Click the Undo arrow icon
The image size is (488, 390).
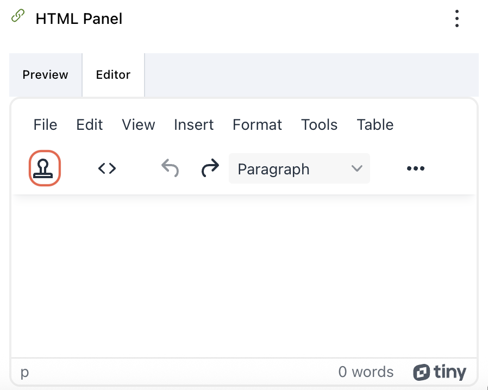(x=170, y=168)
